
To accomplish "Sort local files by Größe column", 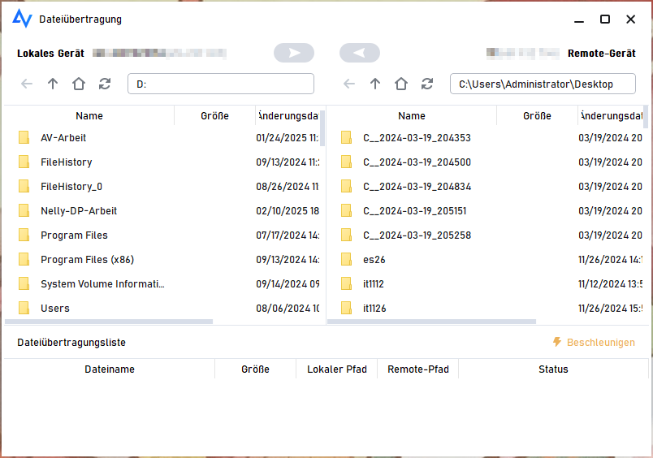I will click(214, 116).
